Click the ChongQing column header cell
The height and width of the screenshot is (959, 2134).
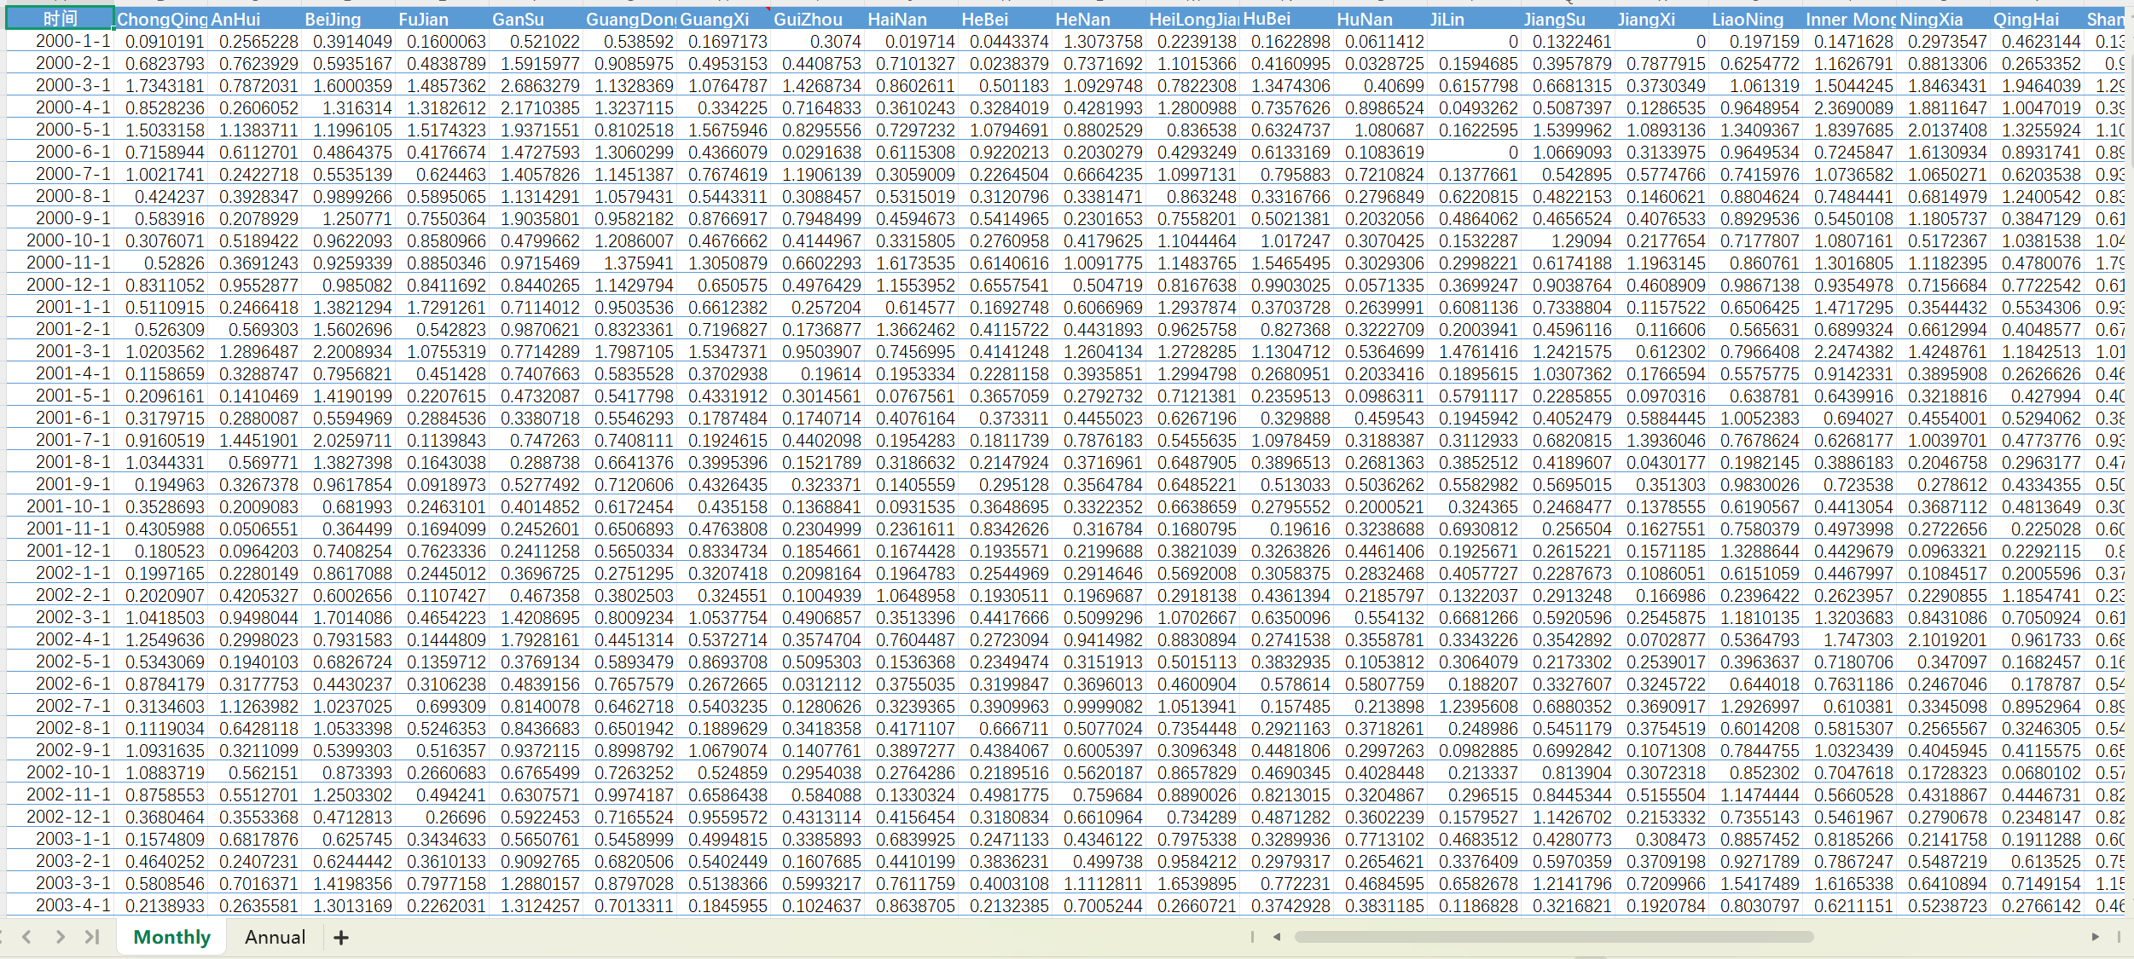tap(161, 19)
